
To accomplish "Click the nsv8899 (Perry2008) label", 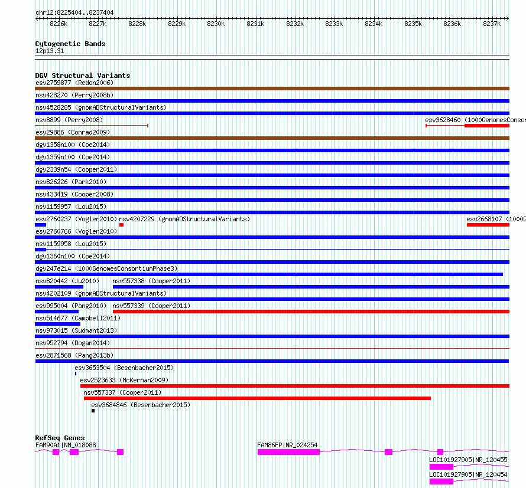I will click(x=69, y=120).
